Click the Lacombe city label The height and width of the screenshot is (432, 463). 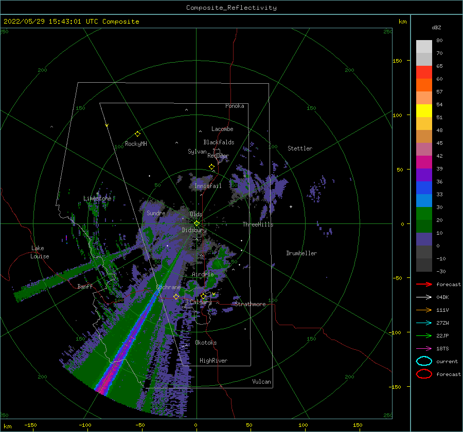(222, 129)
